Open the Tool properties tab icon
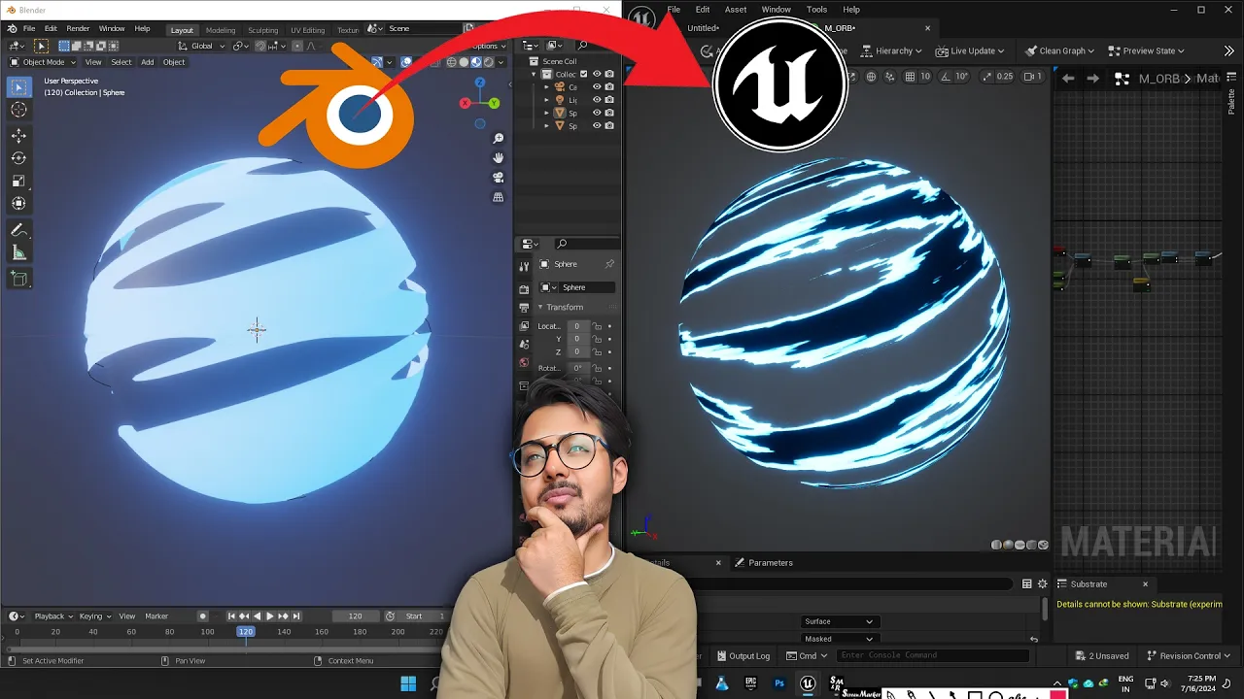This screenshot has width=1244, height=699. click(524, 266)
